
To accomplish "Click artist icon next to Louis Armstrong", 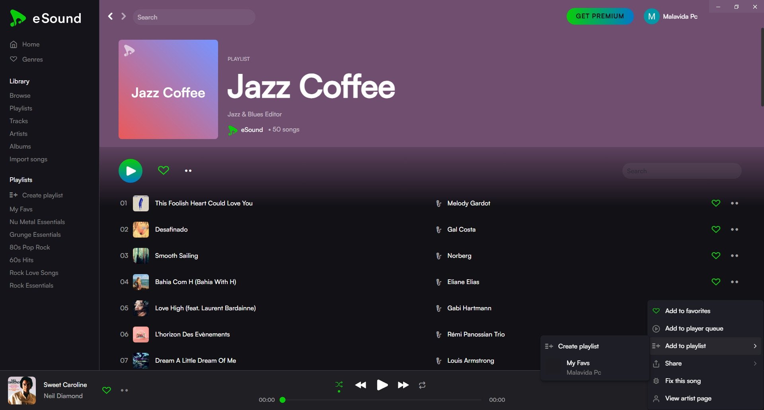I will pos(439,361).
